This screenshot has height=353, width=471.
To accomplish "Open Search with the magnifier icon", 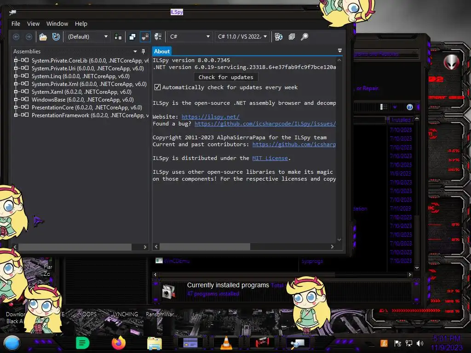I will click(x=304, y=37).
